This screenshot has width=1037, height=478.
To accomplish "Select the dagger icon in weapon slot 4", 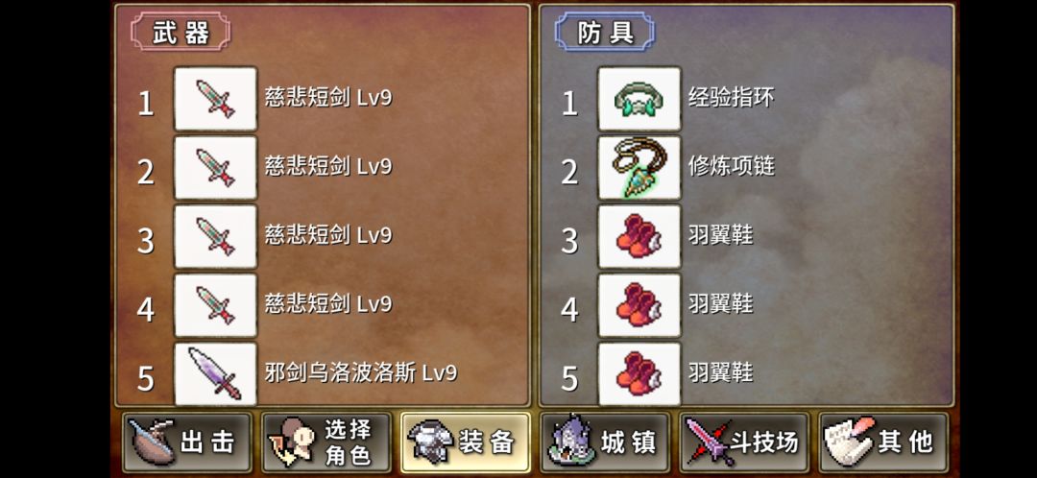I will point(215,305).
